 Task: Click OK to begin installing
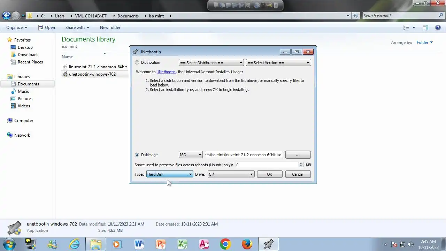(x=270, y=174)
